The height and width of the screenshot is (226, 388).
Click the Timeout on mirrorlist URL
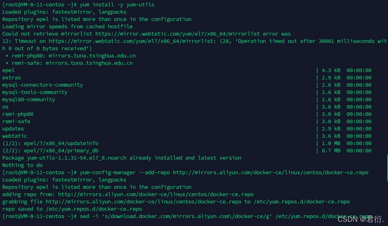coord(132,41)
